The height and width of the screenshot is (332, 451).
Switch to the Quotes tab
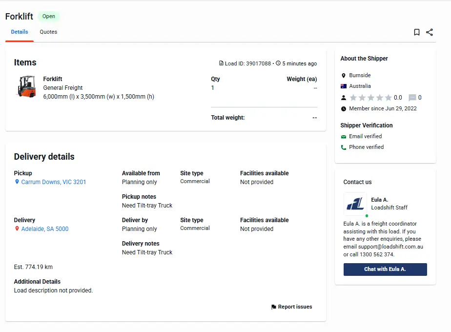point(48,32)
